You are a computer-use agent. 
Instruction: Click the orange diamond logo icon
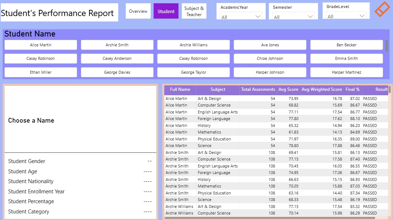pyautogui.click(x=382, y=9)
